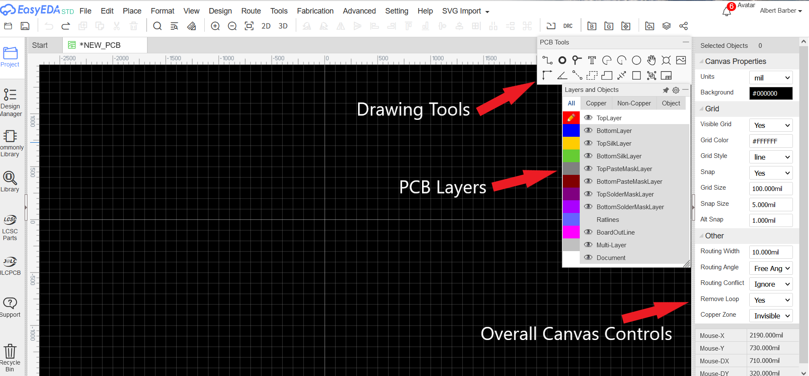Open the Grid Style dropdown

coord(771,157)
